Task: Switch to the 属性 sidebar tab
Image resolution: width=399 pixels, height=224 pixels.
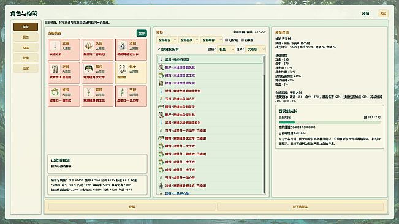Action: pyautogui.click(x=26, y=37)
